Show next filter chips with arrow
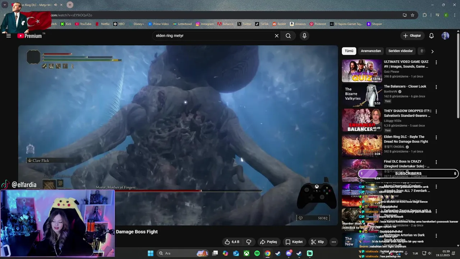 (x=432, y=51)
